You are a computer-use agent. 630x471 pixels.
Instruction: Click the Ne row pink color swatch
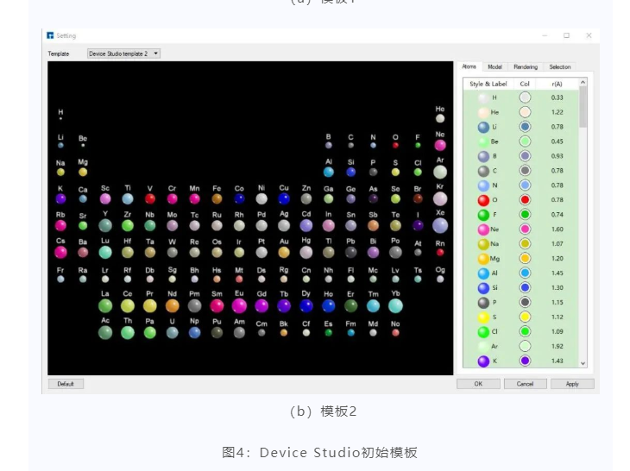click(525, 229)
